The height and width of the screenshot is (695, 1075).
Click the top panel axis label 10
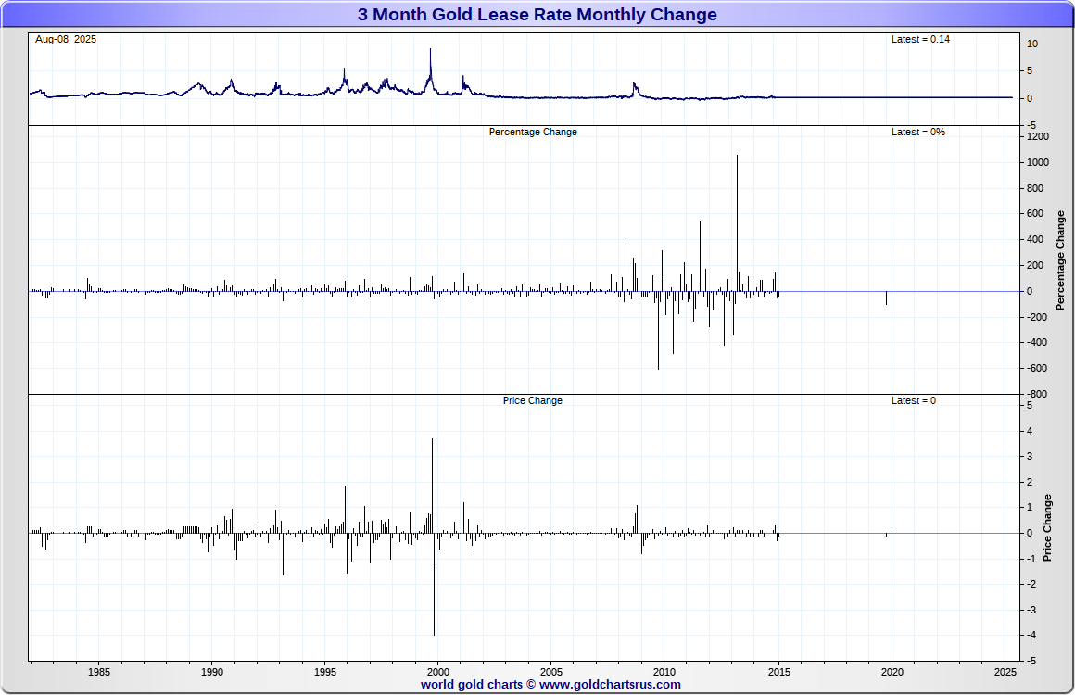pos(1032,44)
